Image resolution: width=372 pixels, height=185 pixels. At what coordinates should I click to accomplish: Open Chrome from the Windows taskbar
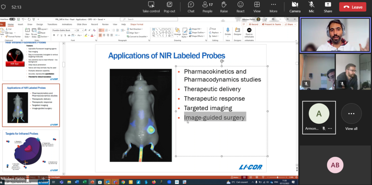click(x=123, y=182)
